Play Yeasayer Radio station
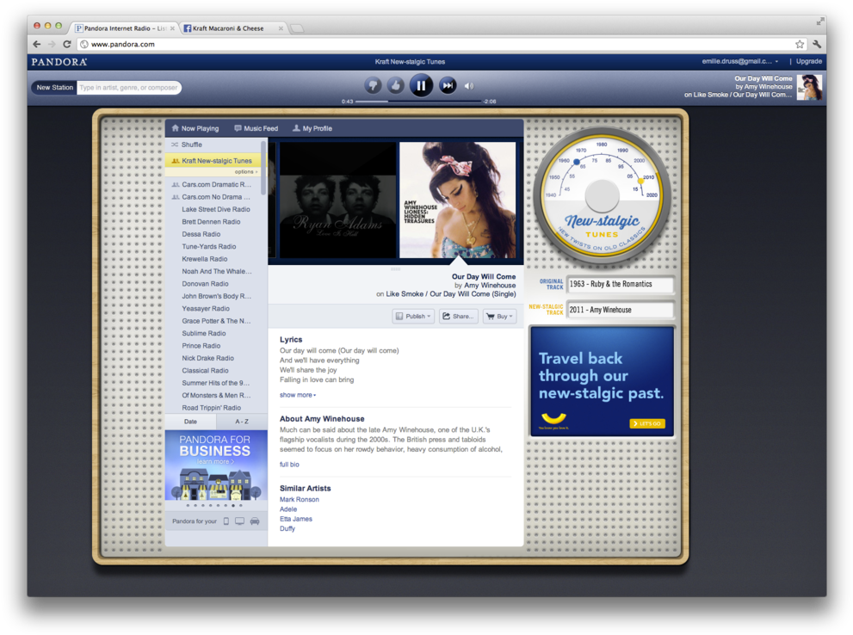853x635 pixels. tap(206, 309)
